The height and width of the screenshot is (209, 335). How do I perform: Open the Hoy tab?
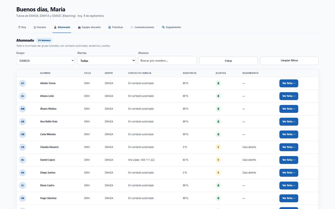coord(22,27)
